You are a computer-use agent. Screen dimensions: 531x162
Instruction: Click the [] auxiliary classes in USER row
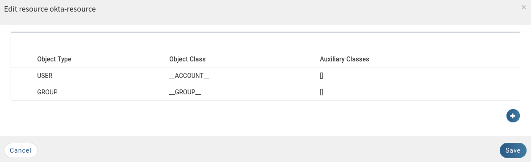click(x=322, y=76)
